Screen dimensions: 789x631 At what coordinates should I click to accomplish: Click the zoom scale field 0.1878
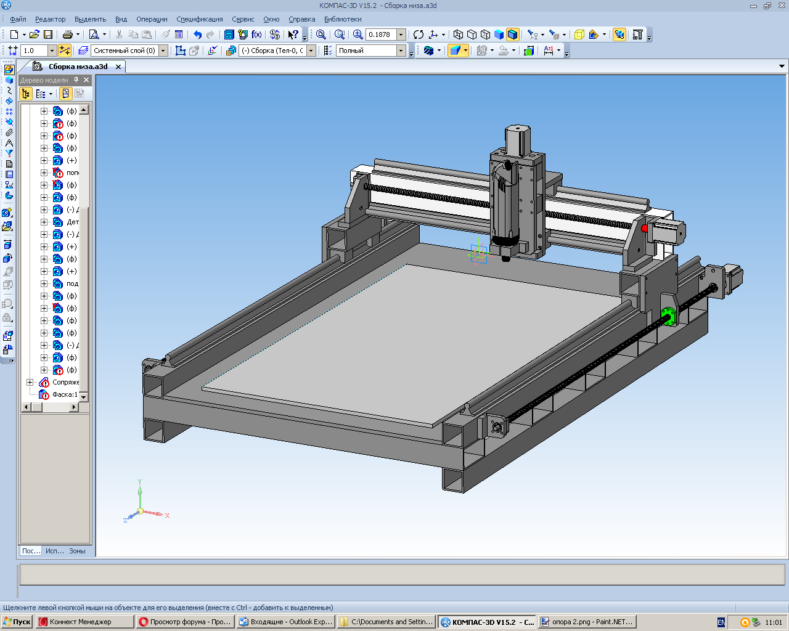(x=380, y=35)
